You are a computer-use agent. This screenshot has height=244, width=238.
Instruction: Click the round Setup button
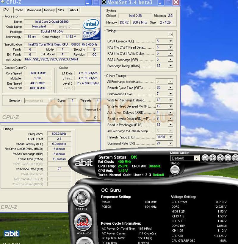(175, 170)
